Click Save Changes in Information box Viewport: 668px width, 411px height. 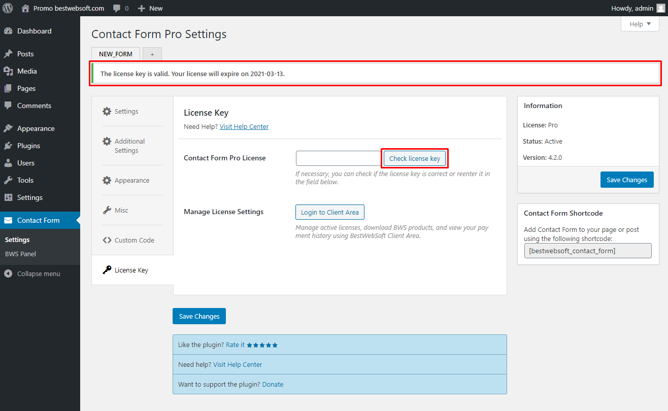[627, 180]
